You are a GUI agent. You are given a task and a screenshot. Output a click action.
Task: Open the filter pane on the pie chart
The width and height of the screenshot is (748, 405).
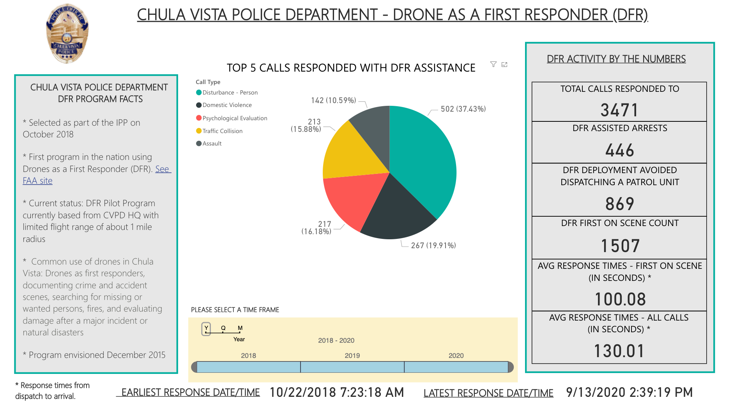coord(493,64)
